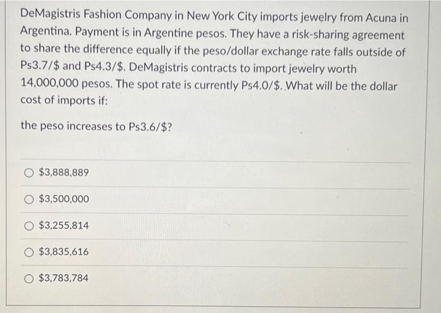441x313 pixels.
Task: Click the "Ps3.7/$" rate in the paragraph
Action: pyautogui.click(x=42, y=67)
